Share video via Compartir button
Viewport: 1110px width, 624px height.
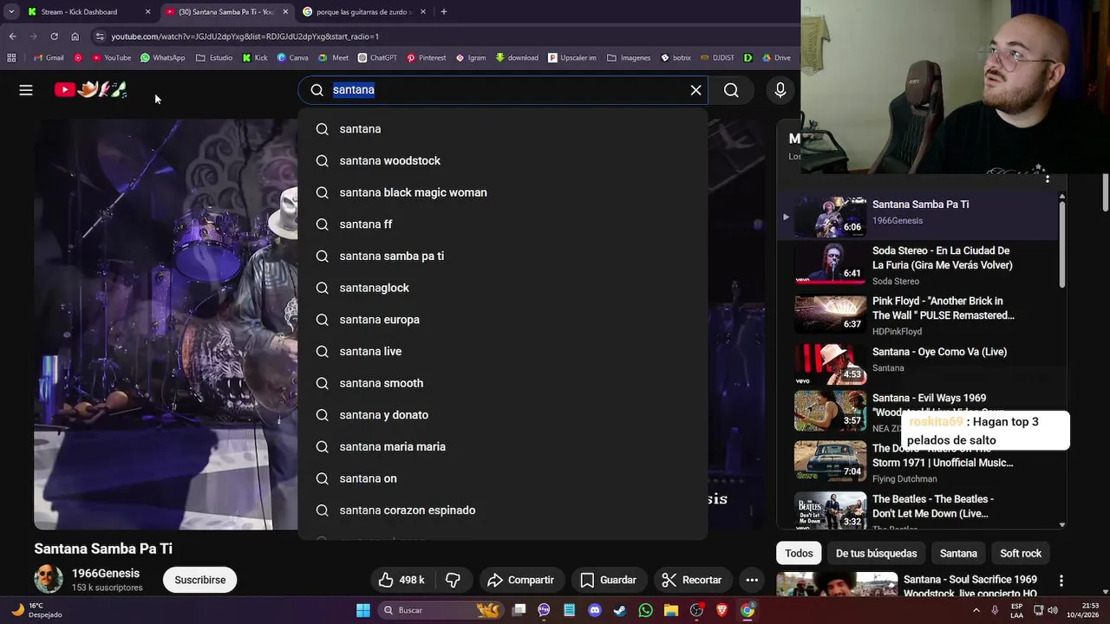click(520, 580)
